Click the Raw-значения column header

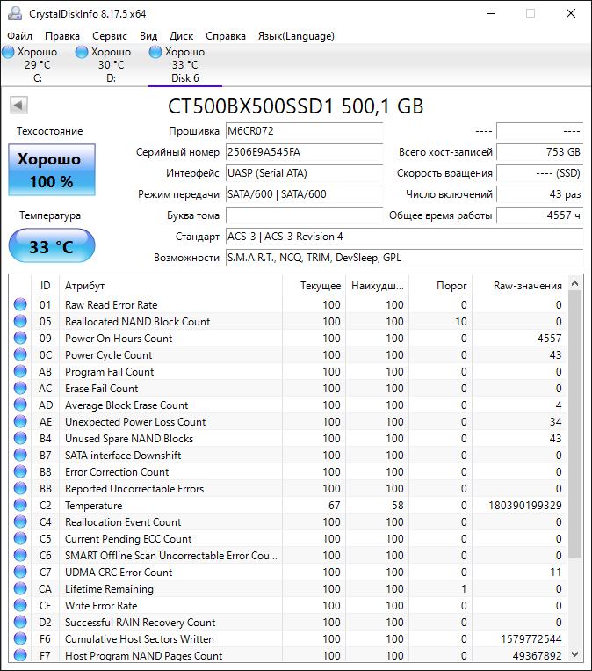(x=519, y=286)
